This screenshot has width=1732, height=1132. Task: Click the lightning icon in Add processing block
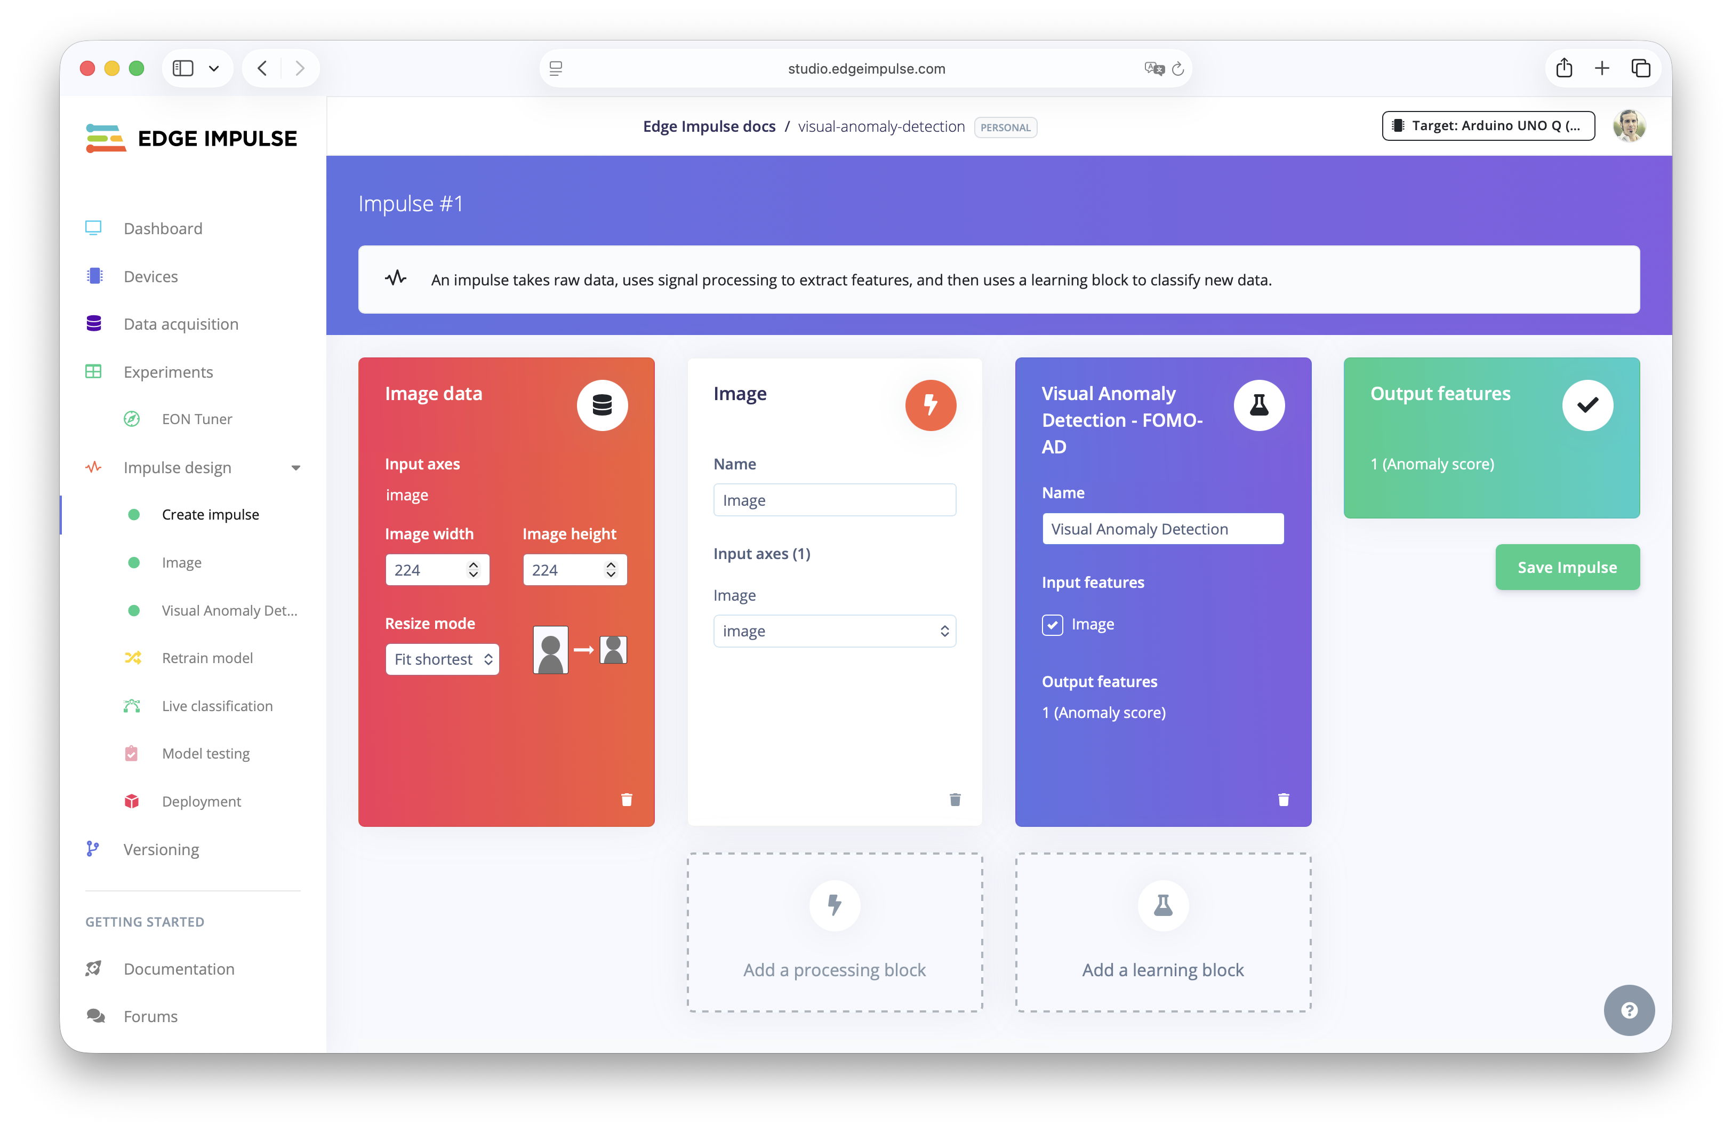(x=835, y=905)
